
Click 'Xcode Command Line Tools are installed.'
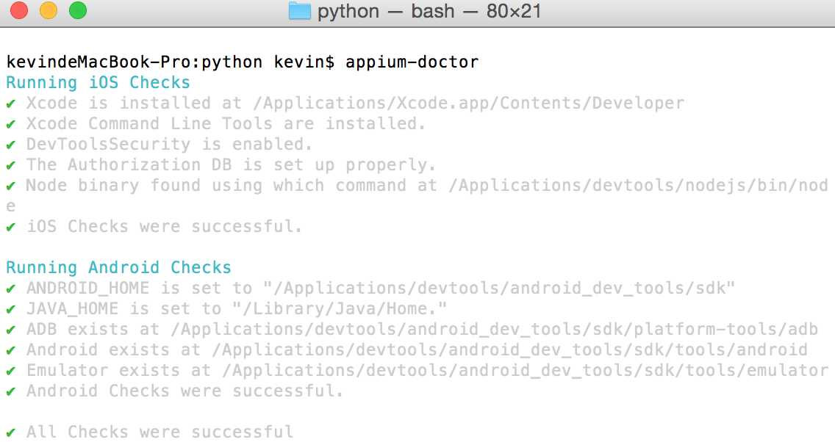click(226, 123)
